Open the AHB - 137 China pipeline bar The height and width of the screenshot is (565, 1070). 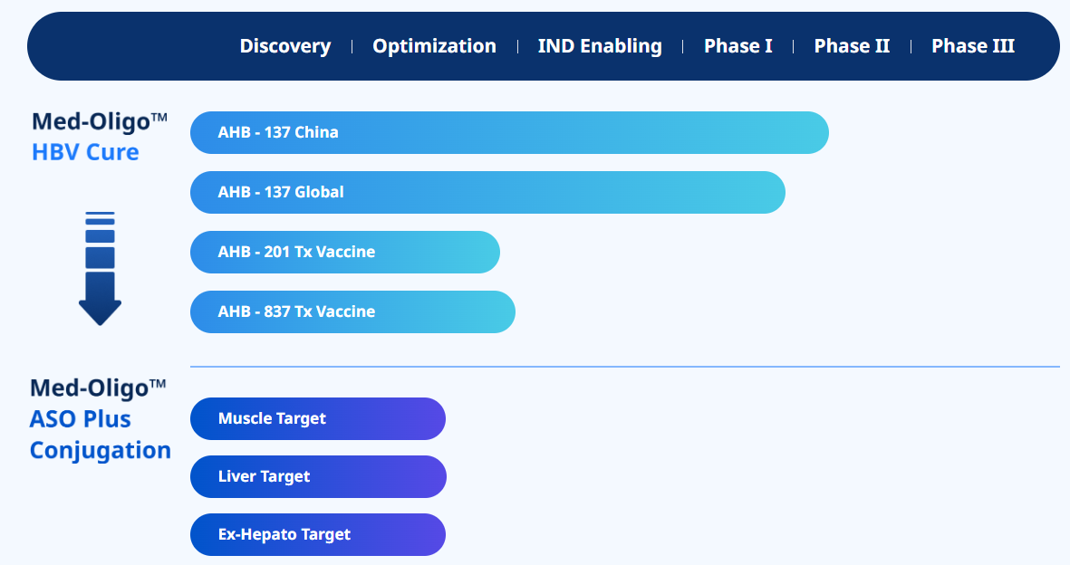pyautogui.click(x=509, y=132)
